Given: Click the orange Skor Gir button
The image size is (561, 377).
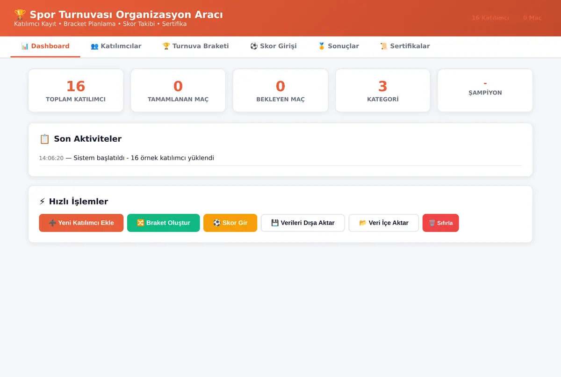Looking at the screenshot, I should (230, 223).
